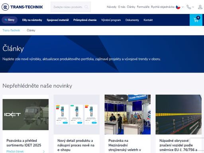Click Trans-Technik breadcrumb link
204x153 pixels.
[11, 30]
